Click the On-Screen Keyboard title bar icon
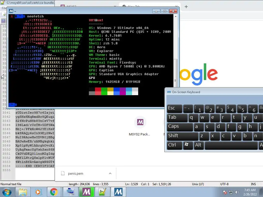The width and height of the screenshot is (263, 197). [x=169, y=92]
